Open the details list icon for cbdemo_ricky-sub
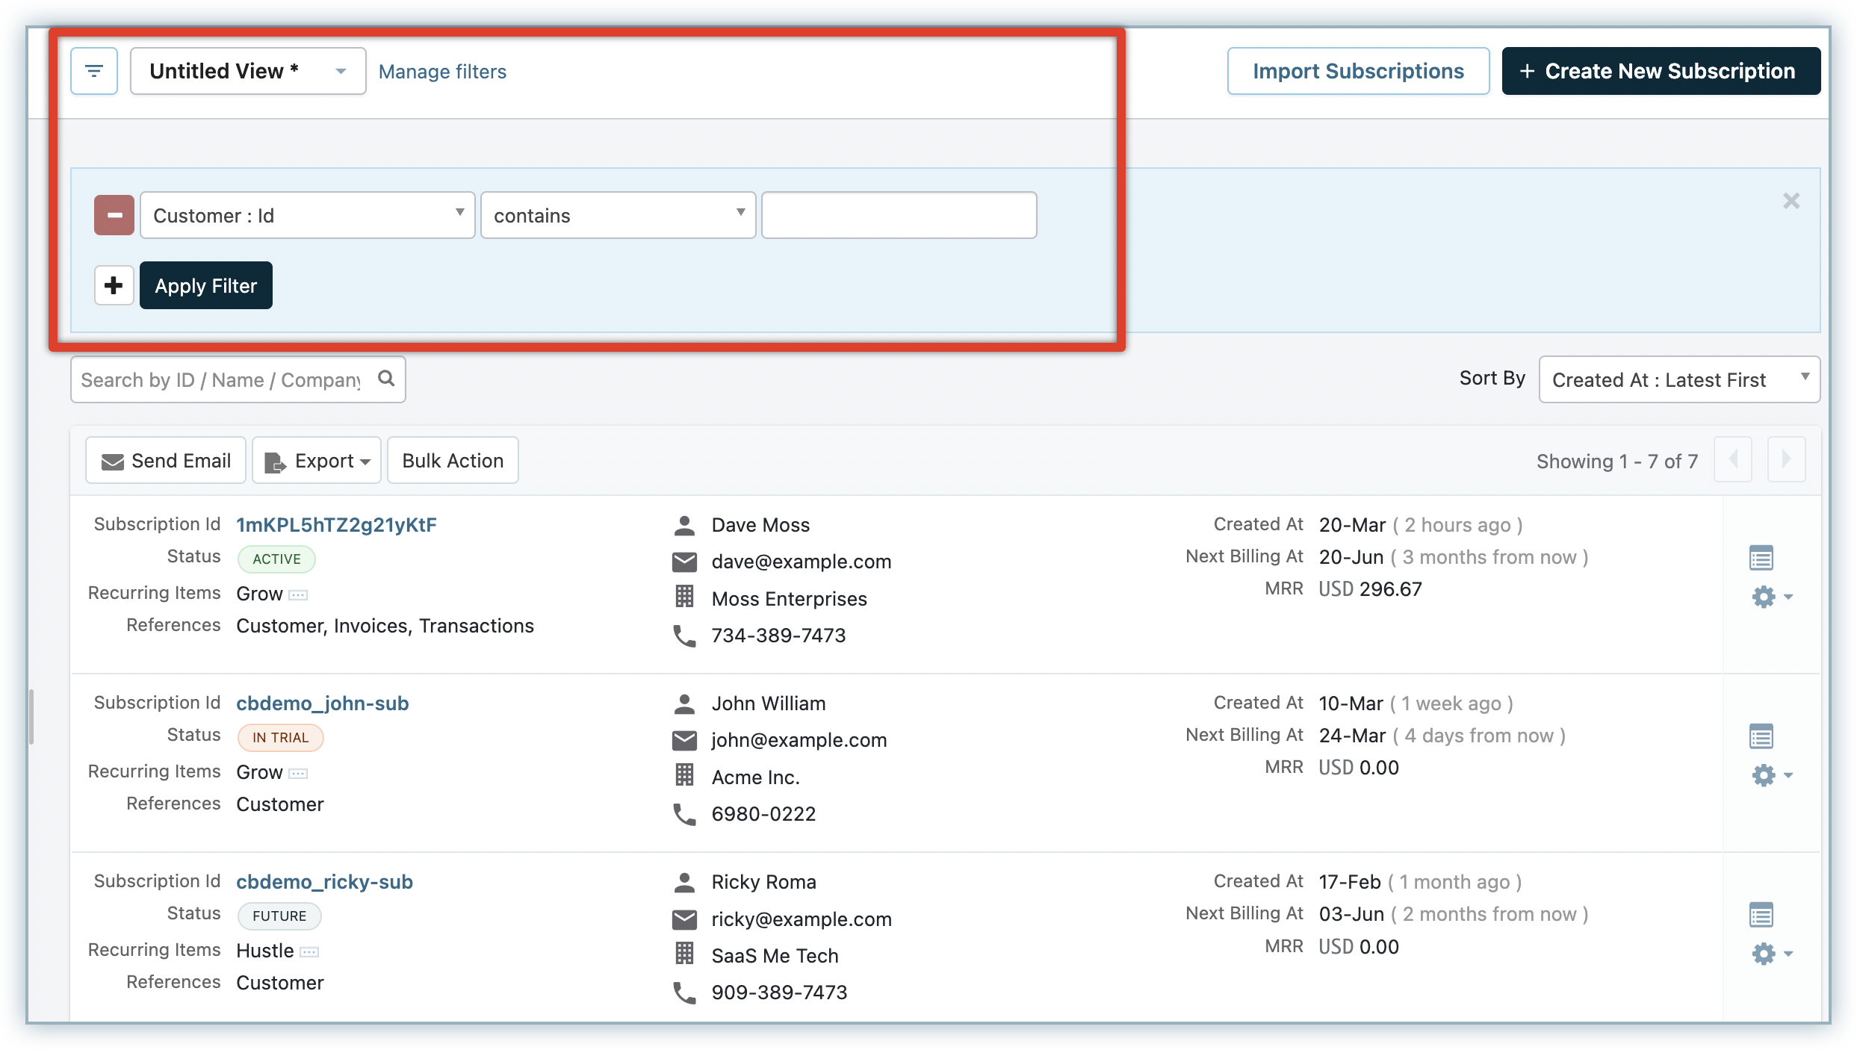This screenshot has height=1050, width=1857. [x=1761, y=915]
